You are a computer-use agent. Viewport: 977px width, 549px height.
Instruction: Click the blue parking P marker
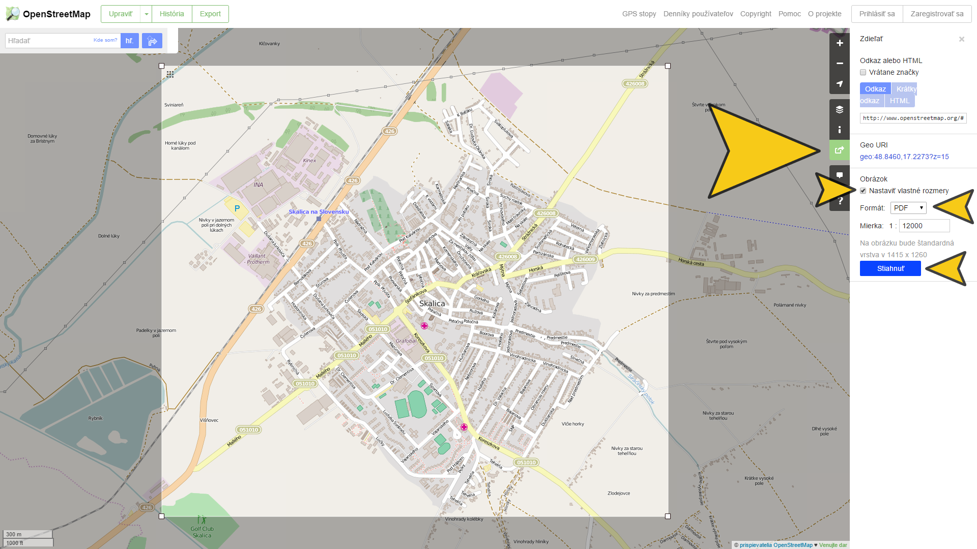pos(237,208)
